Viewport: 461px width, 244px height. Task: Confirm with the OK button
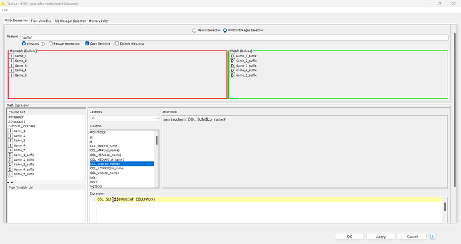click(x=349, y=237)
